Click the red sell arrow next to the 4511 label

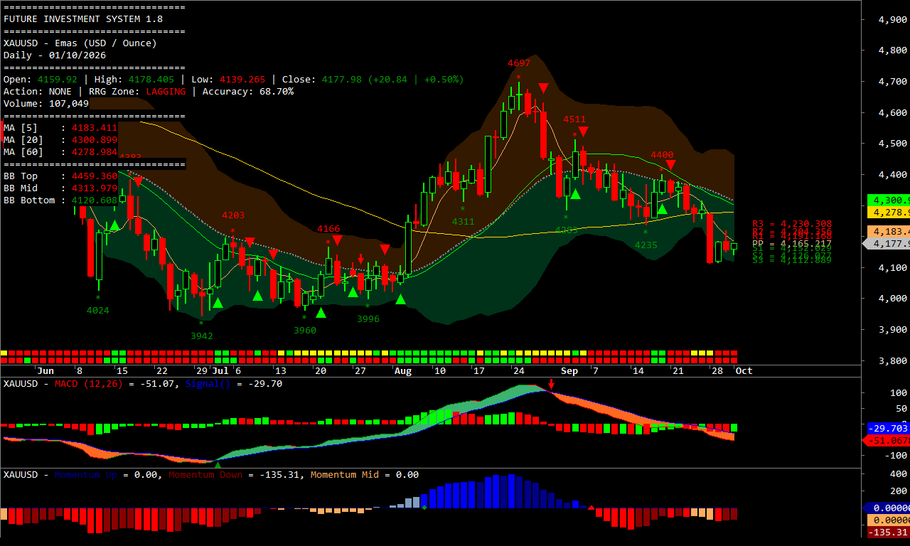coord(583,132)
